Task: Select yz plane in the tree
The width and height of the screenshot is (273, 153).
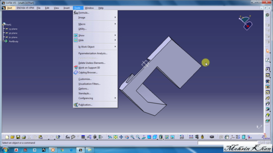Action: [13, 33]
